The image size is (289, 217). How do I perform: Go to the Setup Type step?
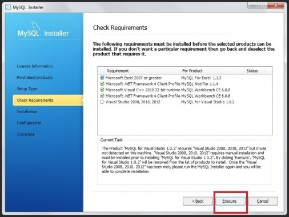[27, 89]
